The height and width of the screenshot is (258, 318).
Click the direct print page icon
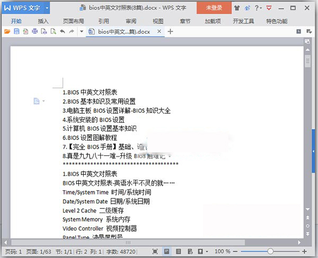[x=44, y=31]
